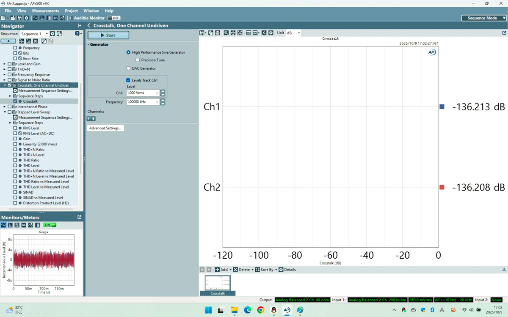Click the Ch1 level stepper up arrow
This screenshot has height=317, width=508.
click(x=163, y=91)
